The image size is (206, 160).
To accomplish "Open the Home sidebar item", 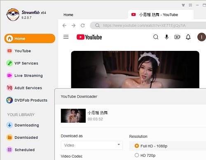I will [x=30, y=39].
